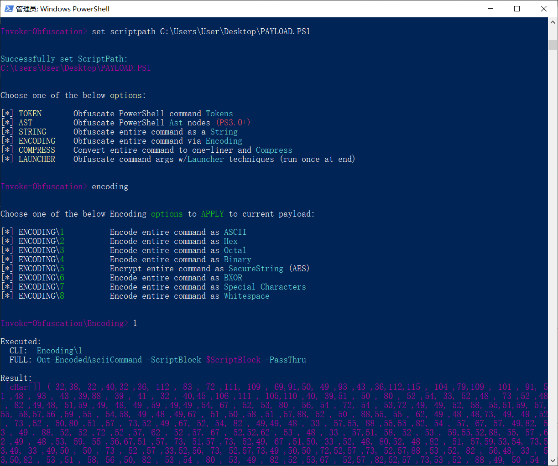Click the highlighted word 'ASCII'

tap(235, 232)
